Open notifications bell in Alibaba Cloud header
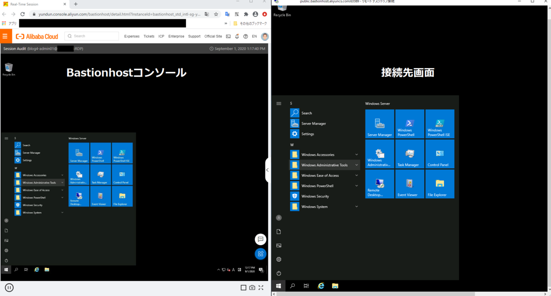The width and height of the screenshot is (551, 296). 237,36
